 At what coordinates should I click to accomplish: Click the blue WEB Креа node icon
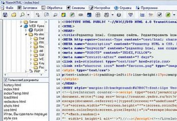coord(26,26)
